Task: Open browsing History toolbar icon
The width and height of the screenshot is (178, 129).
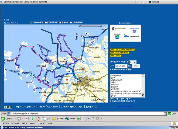Action: coord(79,119)
